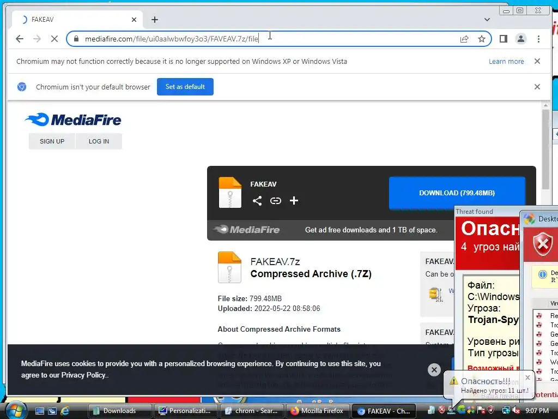Viewport: 558px width, 419px height.
Task: Click the SIGN UP button
Action: pos(52,141)
